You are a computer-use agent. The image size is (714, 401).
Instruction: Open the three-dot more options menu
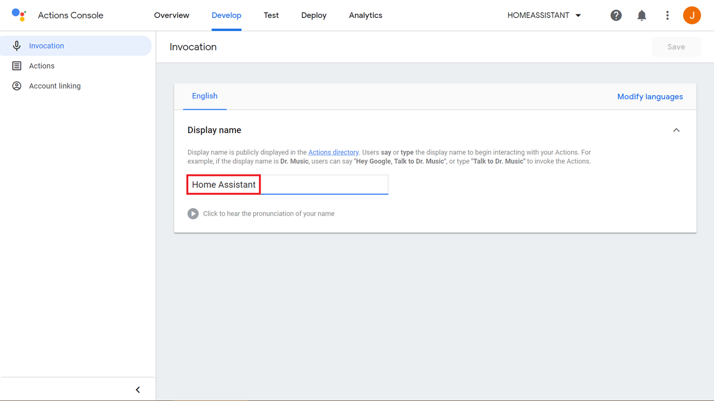tap(667, 16)
